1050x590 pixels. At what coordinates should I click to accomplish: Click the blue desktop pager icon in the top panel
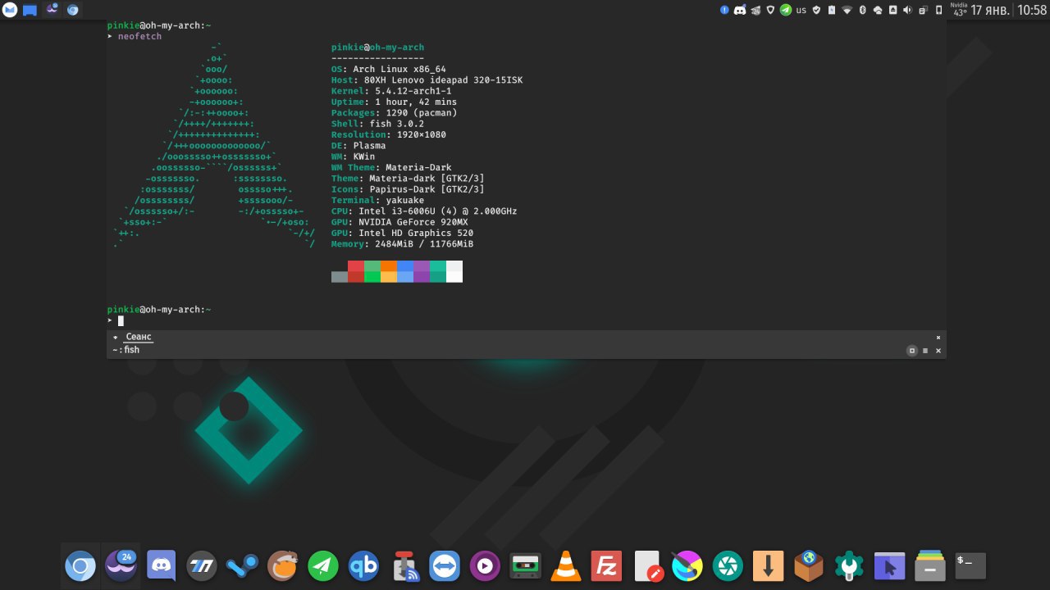30,10
